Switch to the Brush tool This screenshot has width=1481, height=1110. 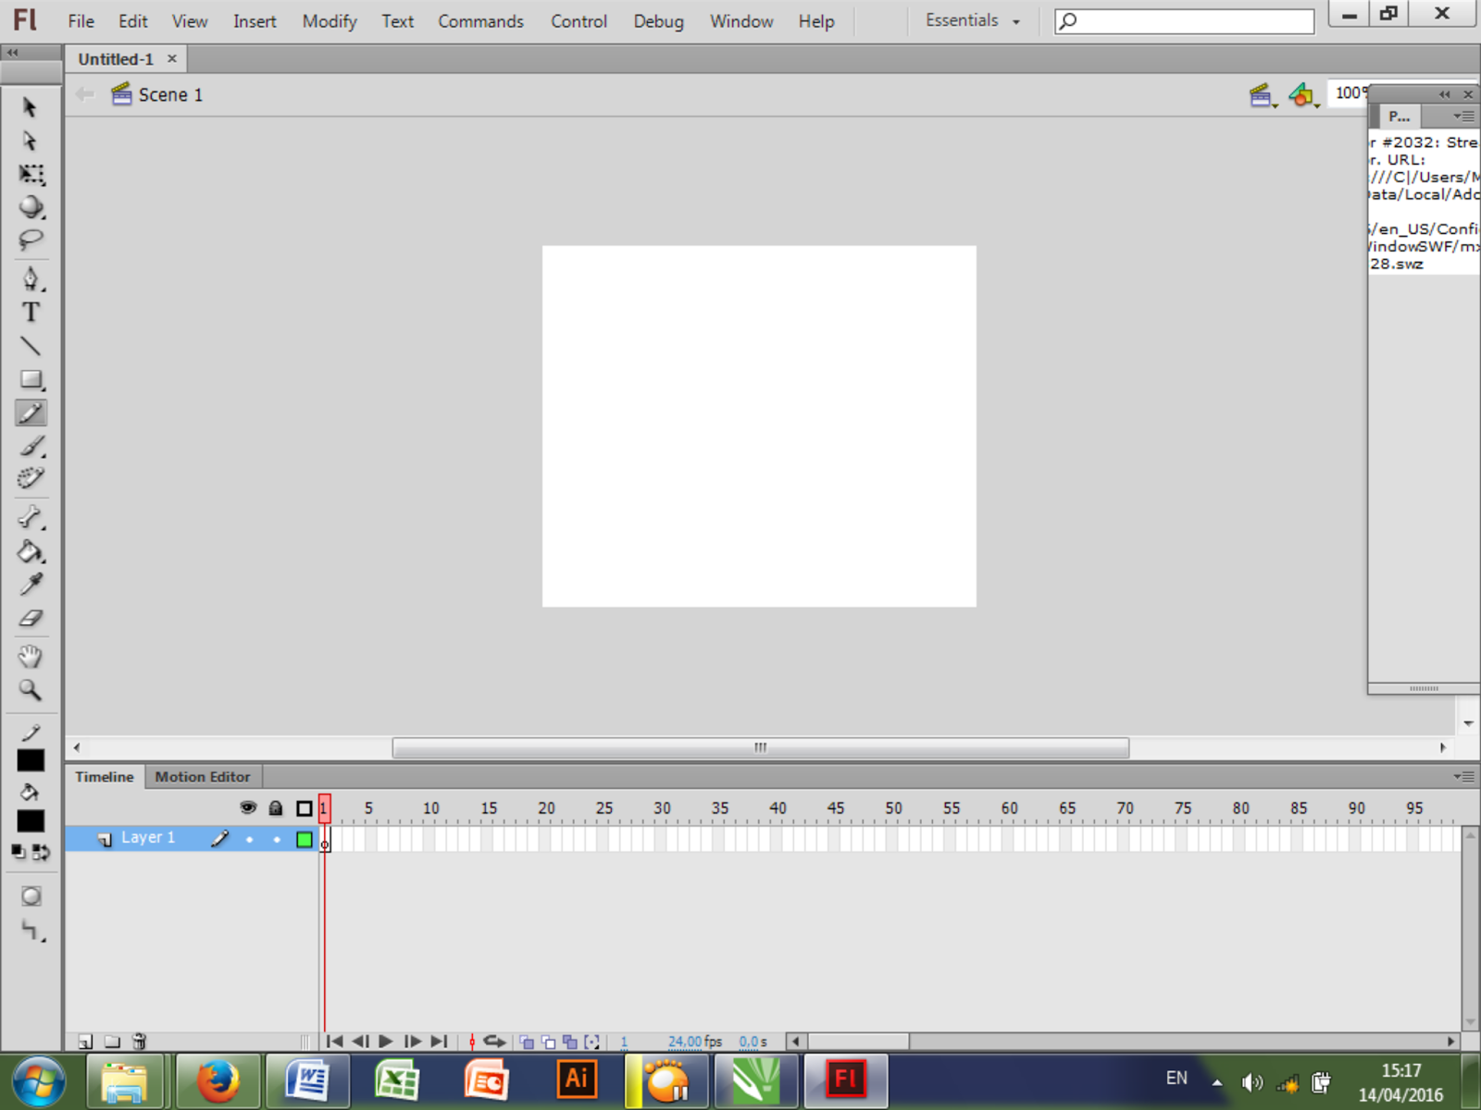click(31, 447)
